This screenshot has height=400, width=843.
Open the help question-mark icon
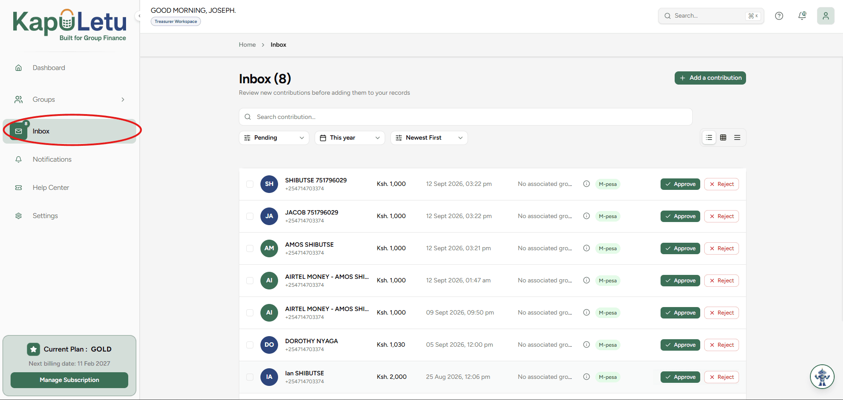click(779, 16)
